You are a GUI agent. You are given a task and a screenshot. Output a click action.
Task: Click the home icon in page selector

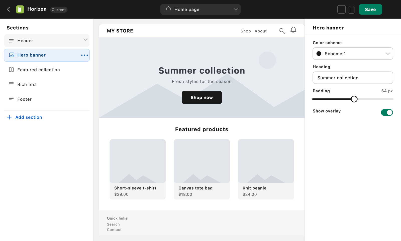(168, 9)
